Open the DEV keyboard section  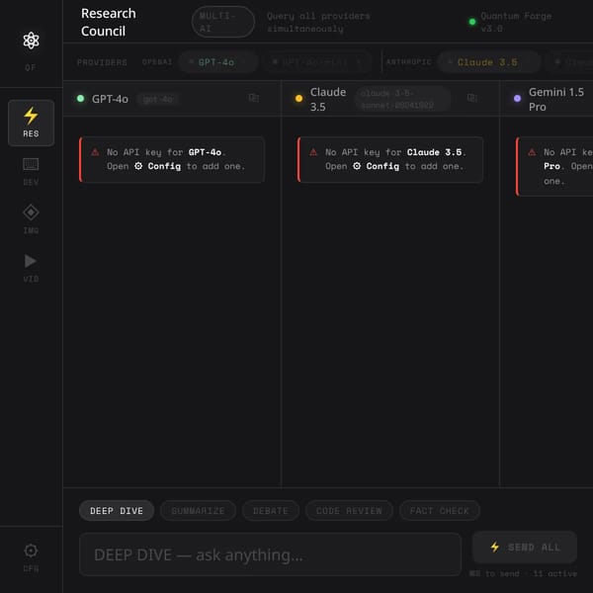(31, 172)
